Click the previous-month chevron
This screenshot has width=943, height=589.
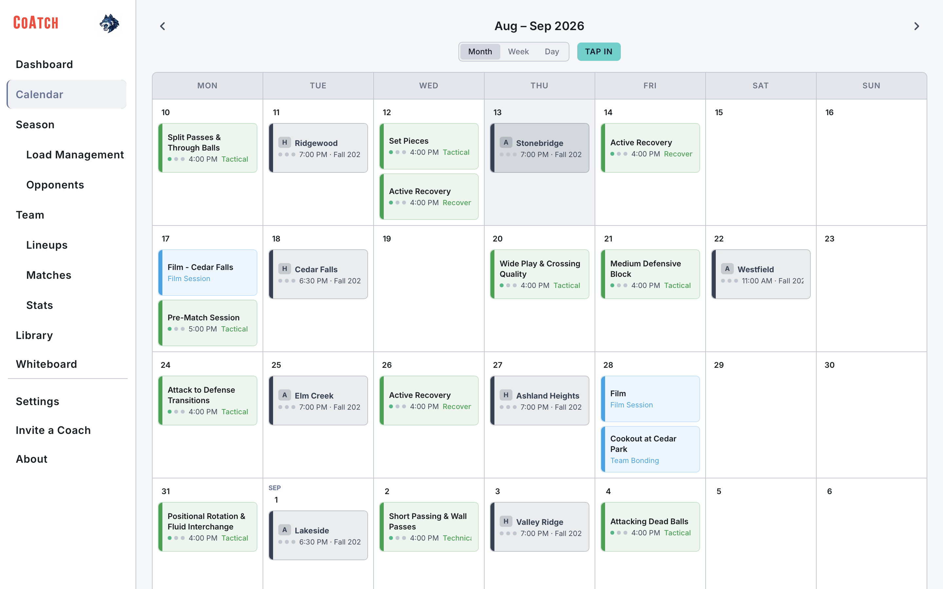click(162, 26)
